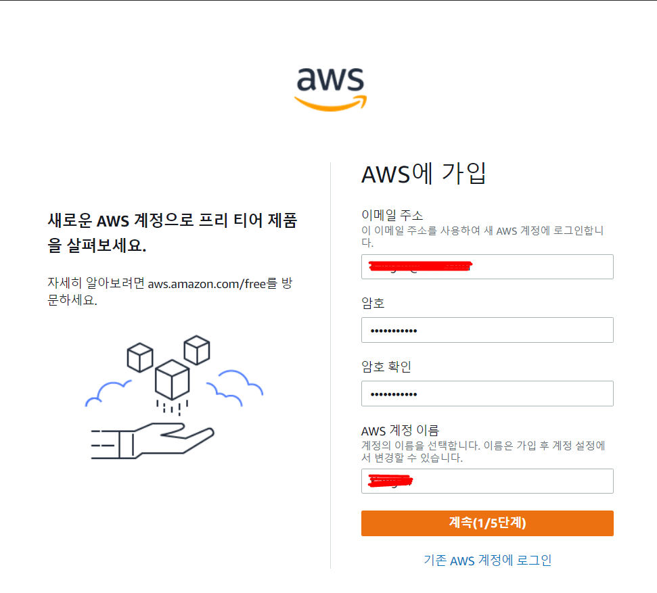The width and height of the screenshot is (657, 593).
Task: Click the large center cube in illustration
Action: 172,379
